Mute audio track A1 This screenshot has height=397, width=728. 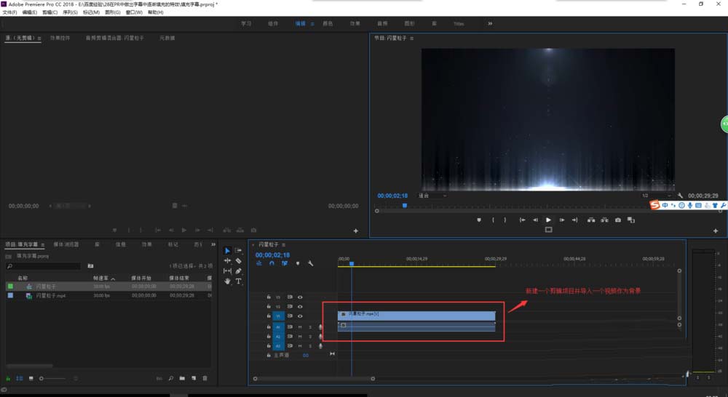299,327
